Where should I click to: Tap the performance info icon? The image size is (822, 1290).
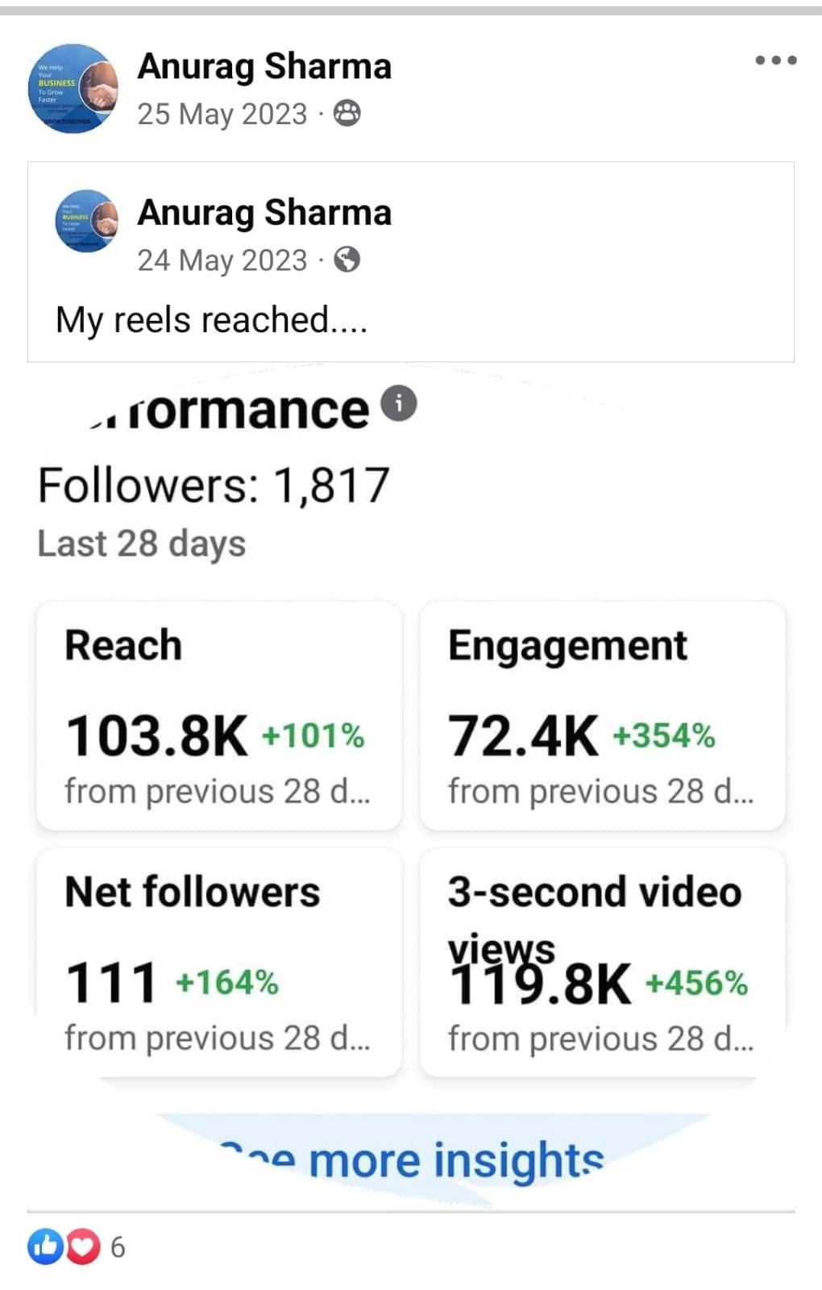coord(398,403)
